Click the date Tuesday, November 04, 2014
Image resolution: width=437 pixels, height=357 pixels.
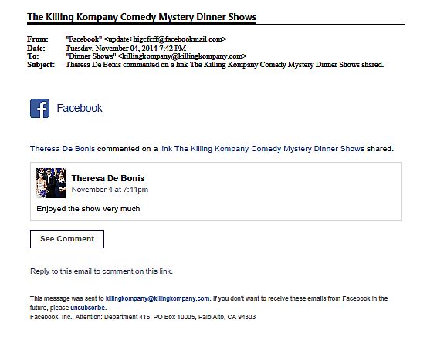point(111,48)
